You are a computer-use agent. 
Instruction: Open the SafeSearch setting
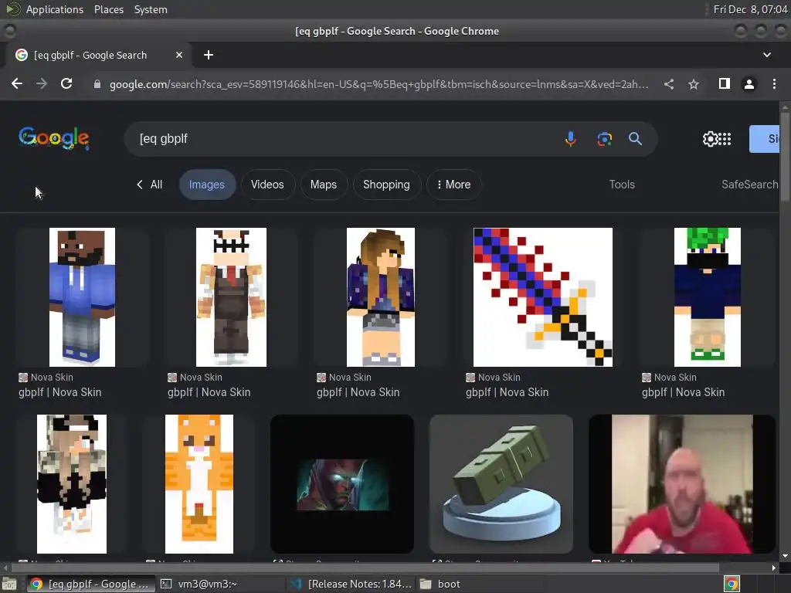(x=749, y=185)
